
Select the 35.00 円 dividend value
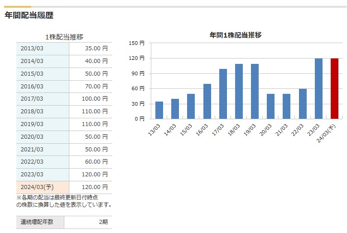click(96, 49)
